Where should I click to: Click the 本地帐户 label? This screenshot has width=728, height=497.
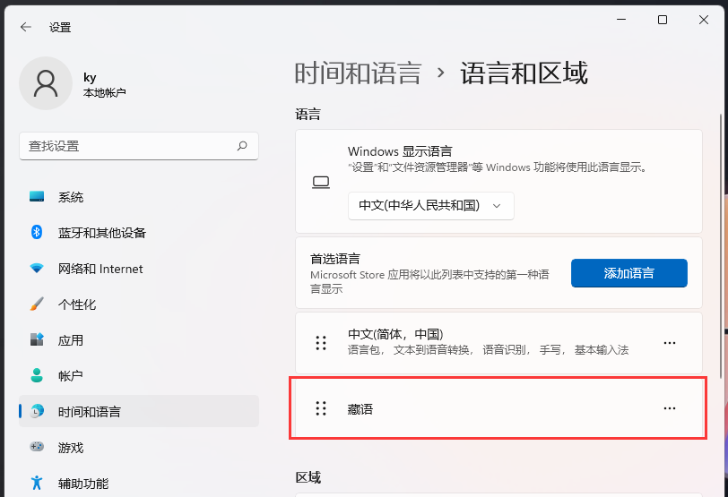[105, 93]
